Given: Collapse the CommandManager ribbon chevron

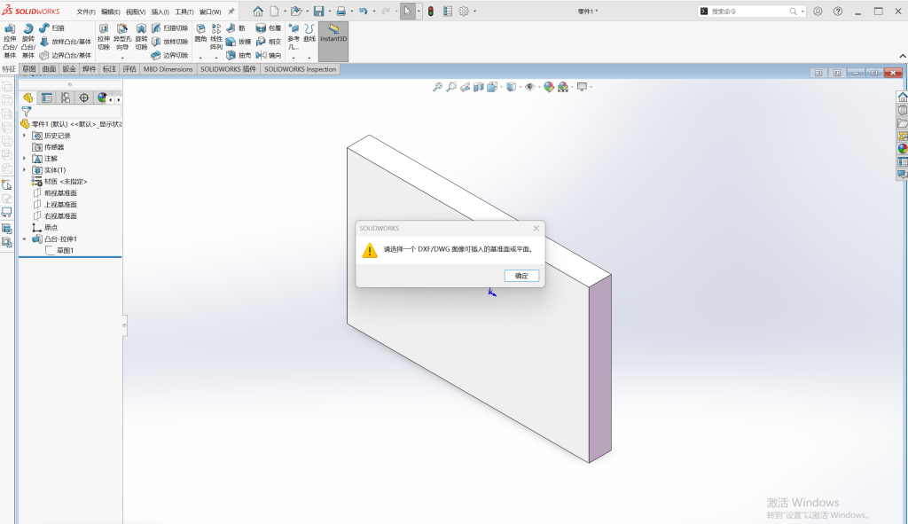Looking at the screenshot, I should (x=902, y=56).
